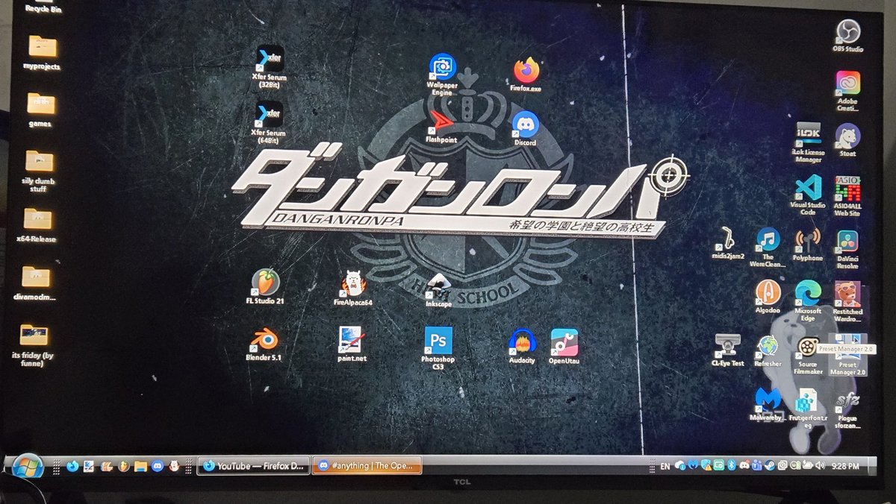Launch Xfer Serum (32Bit)
Screen dimensions: 896x504
click(269, 67)
